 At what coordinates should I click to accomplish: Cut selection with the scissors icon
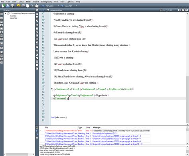click(x=32, y=6)
